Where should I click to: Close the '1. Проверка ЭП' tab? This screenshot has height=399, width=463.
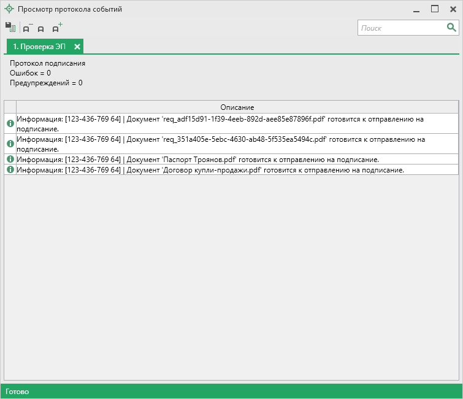click(77, 47)
